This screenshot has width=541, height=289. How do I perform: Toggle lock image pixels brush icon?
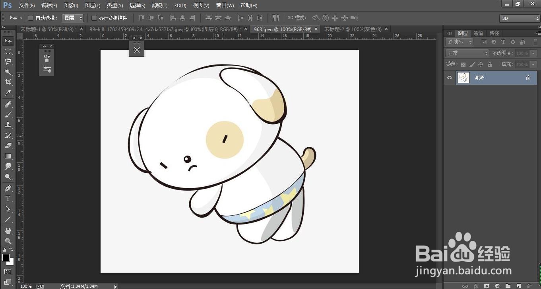(472, 64)
